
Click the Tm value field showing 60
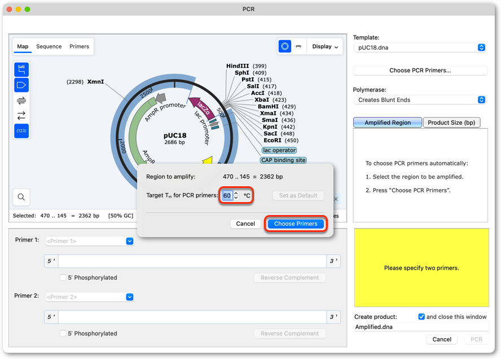pos(227,195)
